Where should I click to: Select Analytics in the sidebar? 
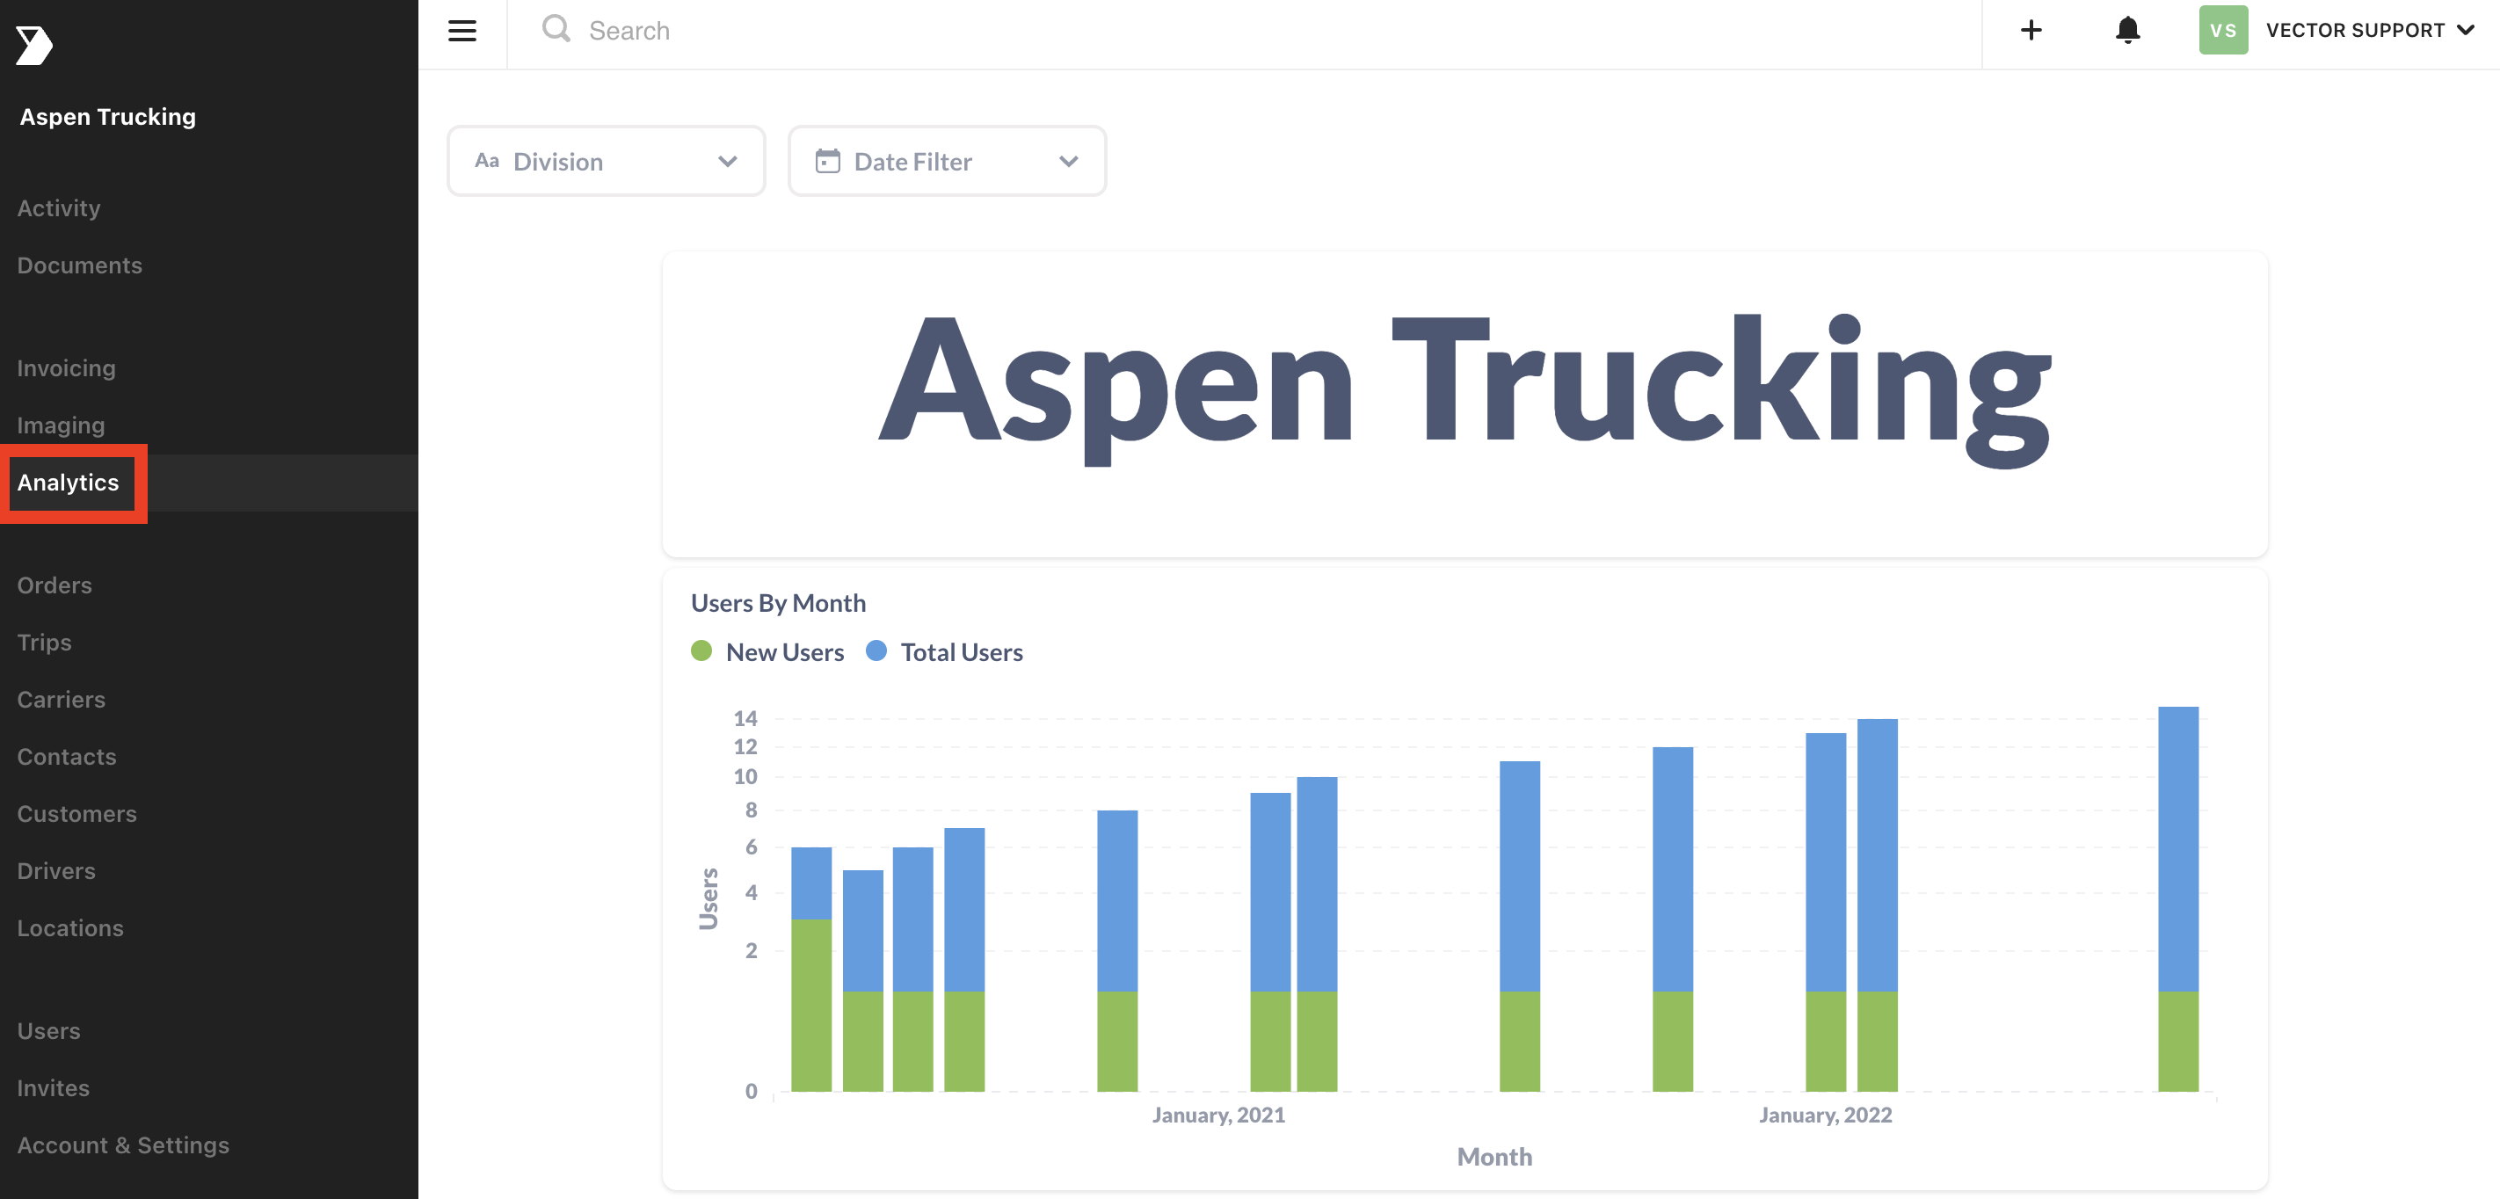click(x=68, y=483)
